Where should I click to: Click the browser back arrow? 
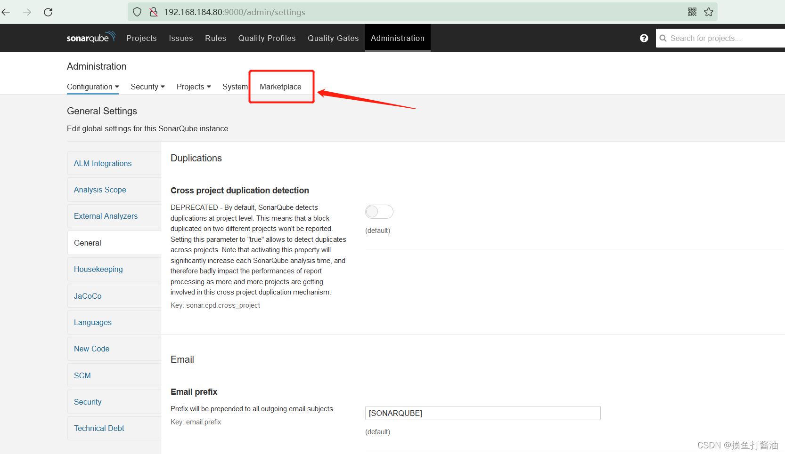coord(6,12)
